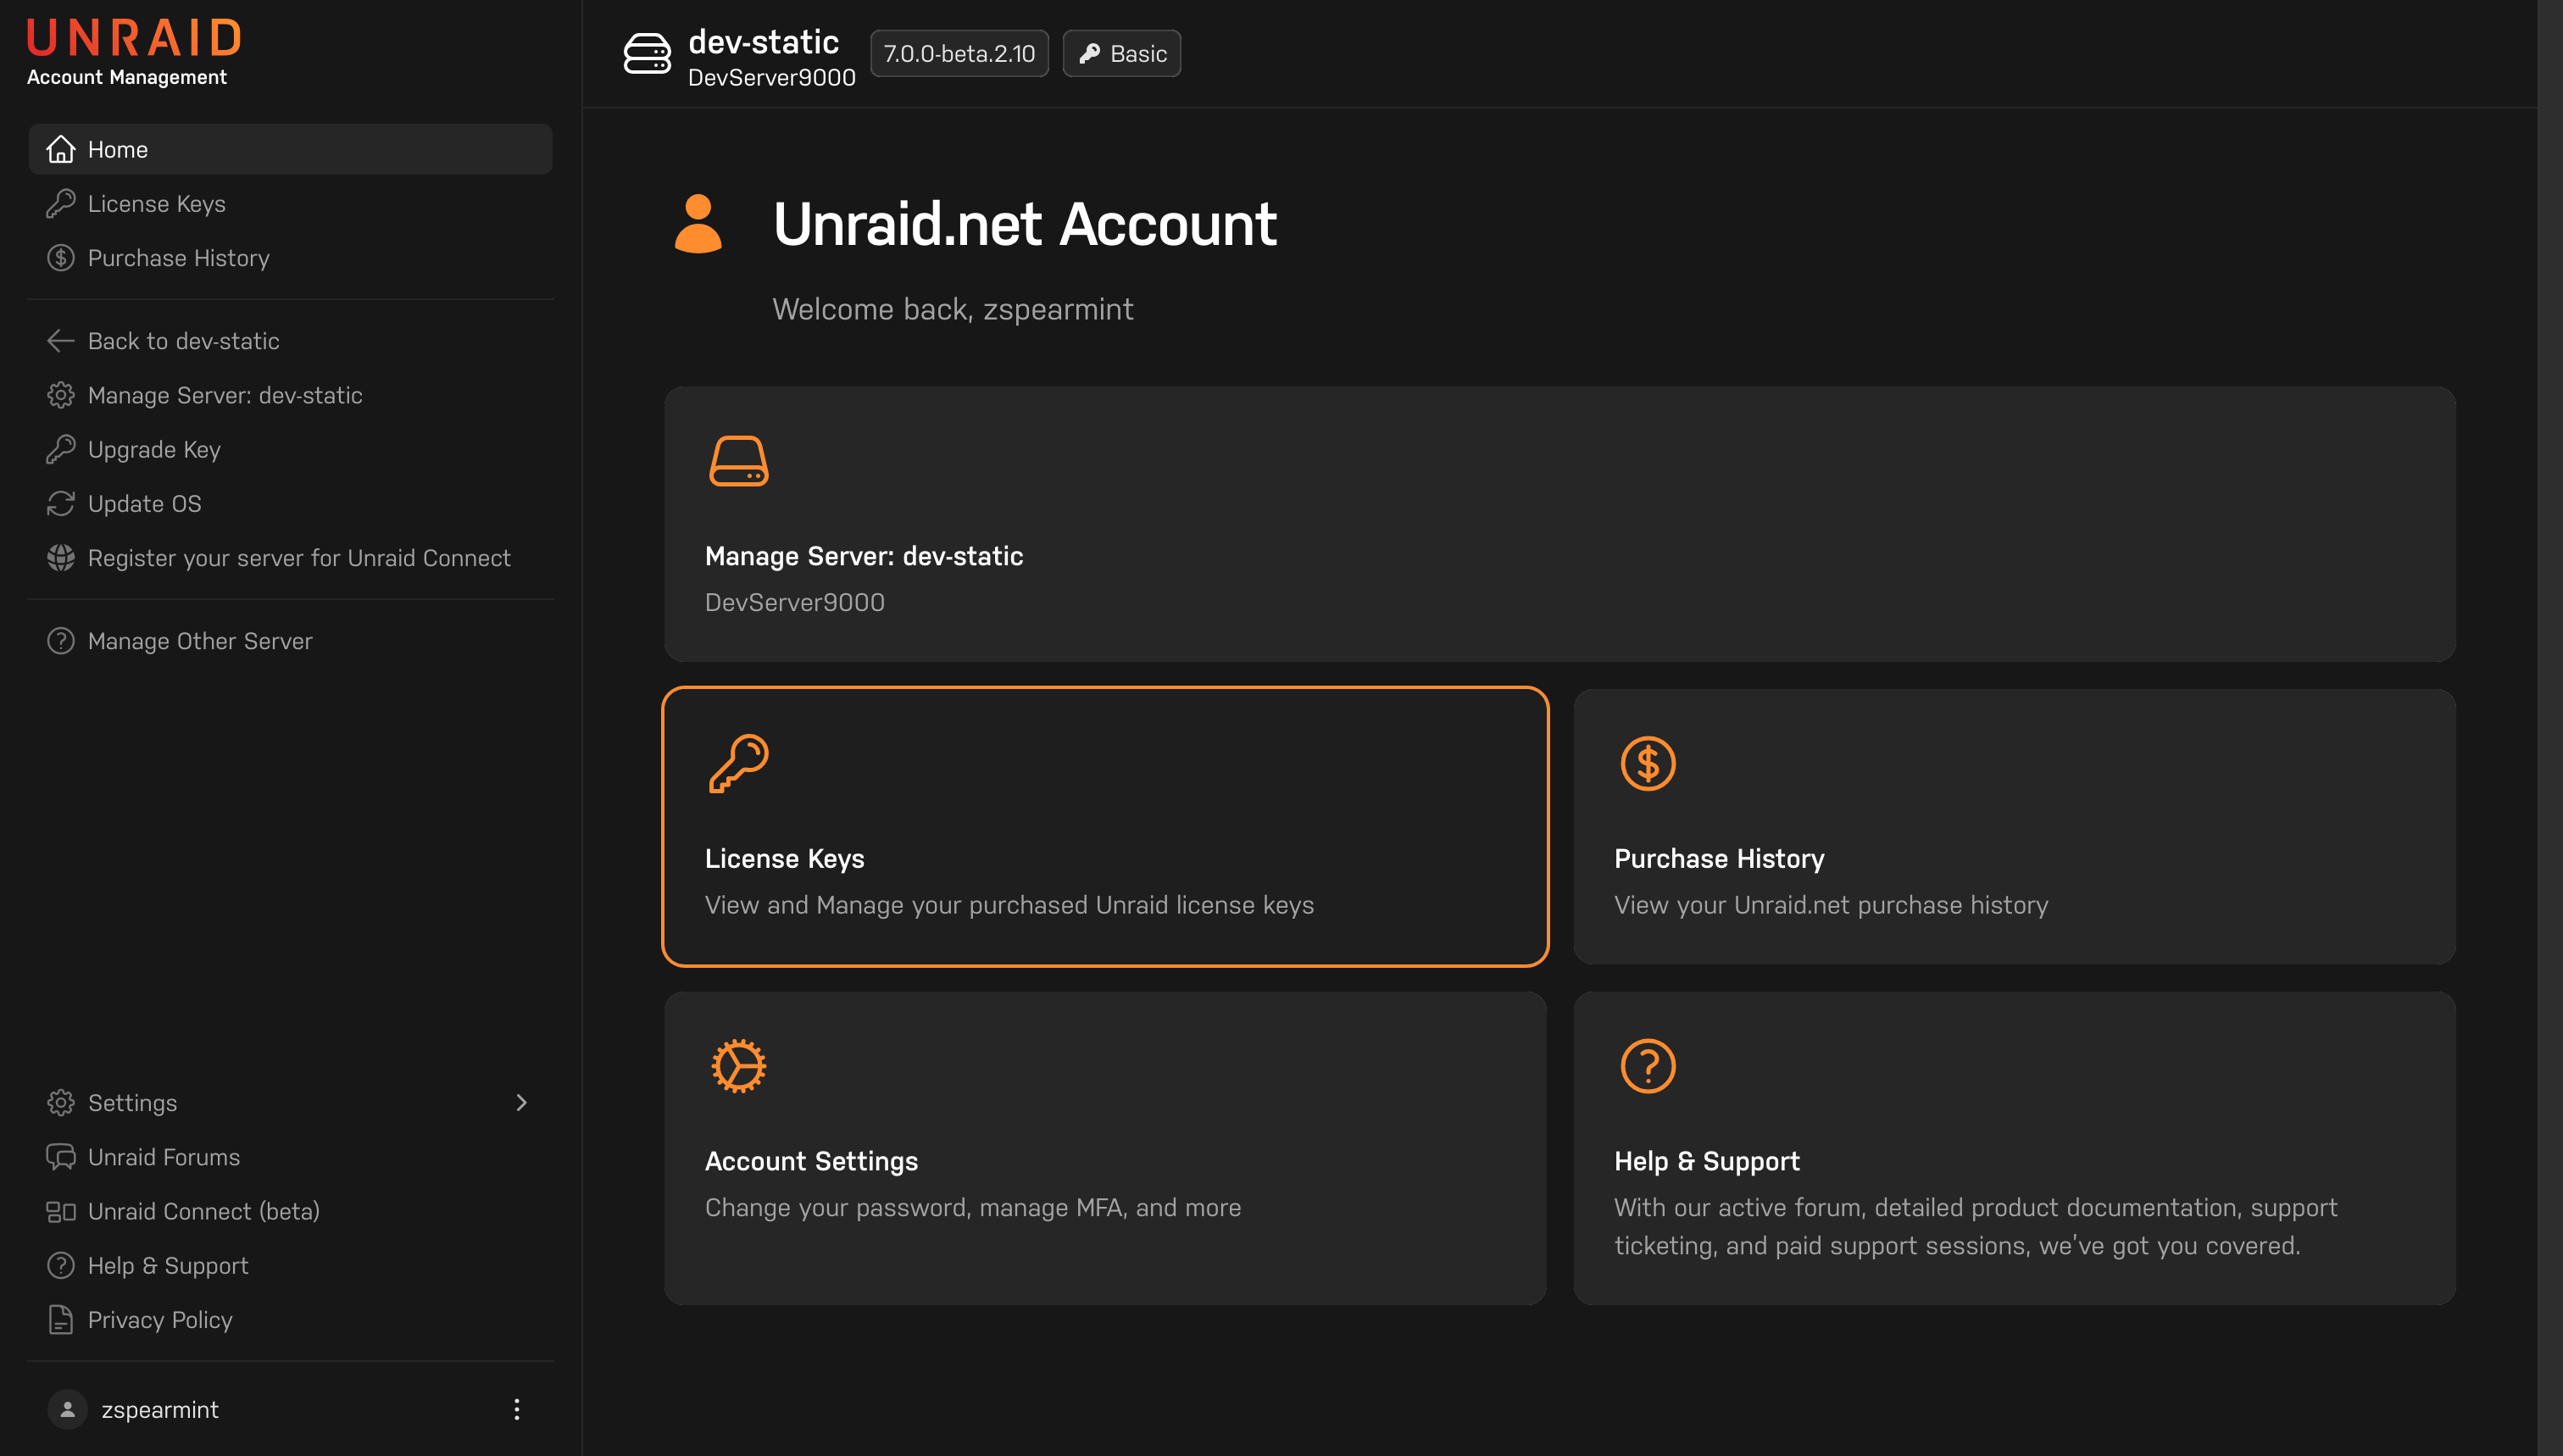Select Upgrade Key in the sidebar

coord(290,449)
